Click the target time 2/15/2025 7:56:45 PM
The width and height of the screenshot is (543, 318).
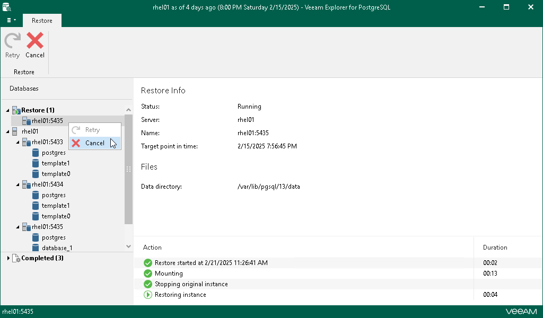click(267, 146)
